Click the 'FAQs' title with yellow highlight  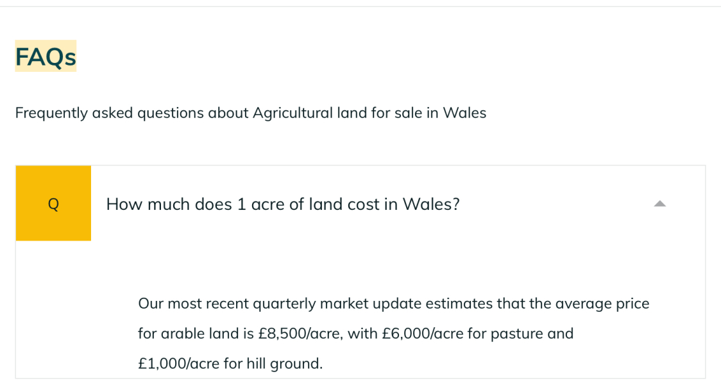click(45, 56)
